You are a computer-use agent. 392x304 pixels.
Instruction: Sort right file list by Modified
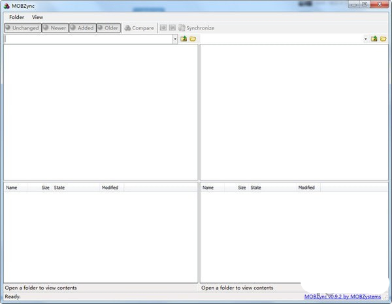308,188
